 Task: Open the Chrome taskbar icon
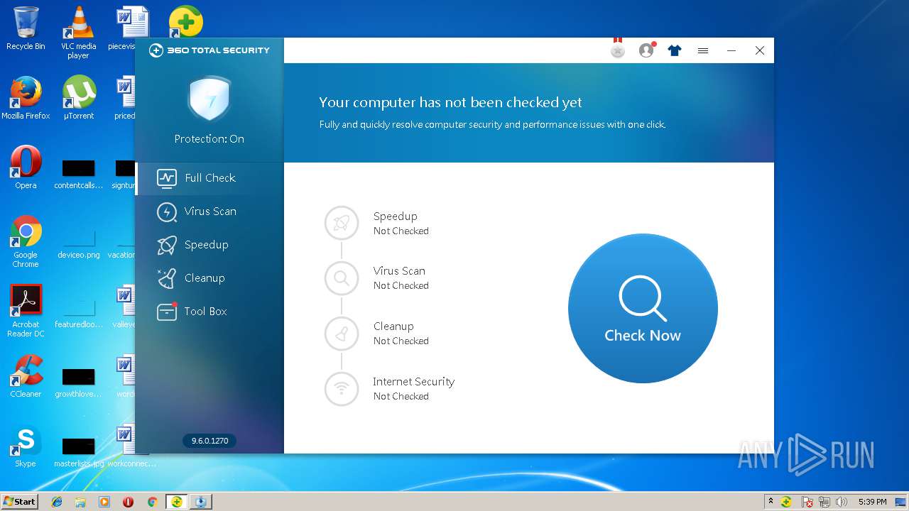(152, 502)
